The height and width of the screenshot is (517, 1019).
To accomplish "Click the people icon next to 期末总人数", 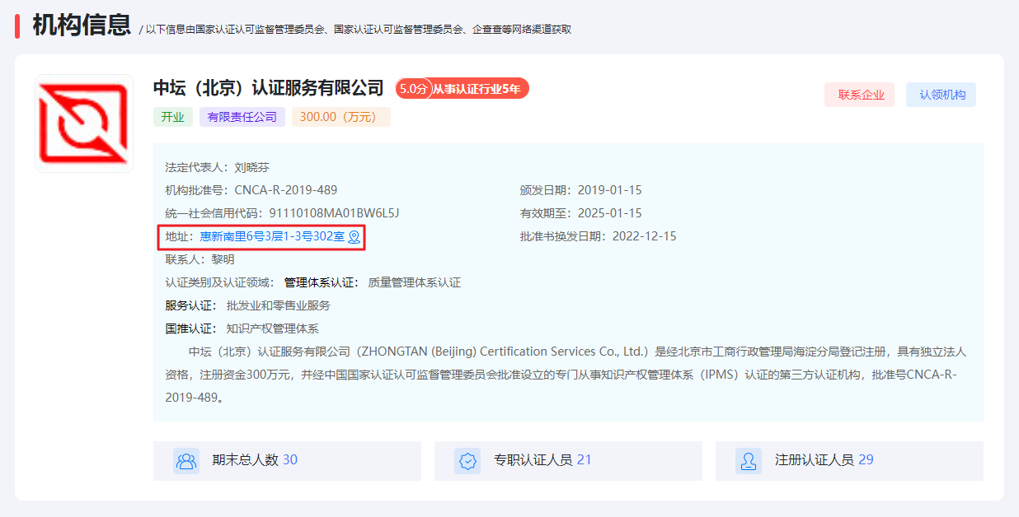I will tap(186, 461).
